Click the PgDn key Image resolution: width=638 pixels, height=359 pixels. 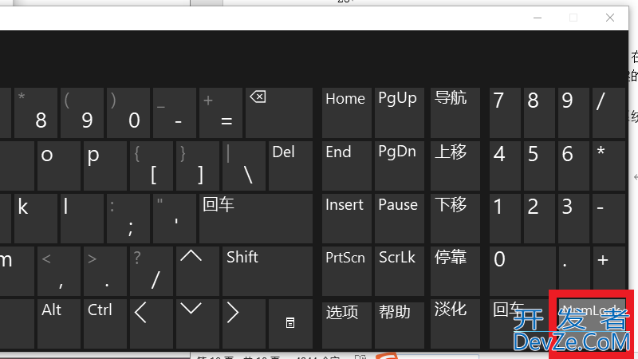click(x=400, y=166)
